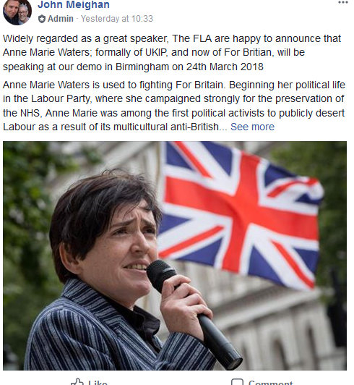Viewport: 354px width, 385px height.
Task: Expand post text with See more
Action: [x=252, y=127]
